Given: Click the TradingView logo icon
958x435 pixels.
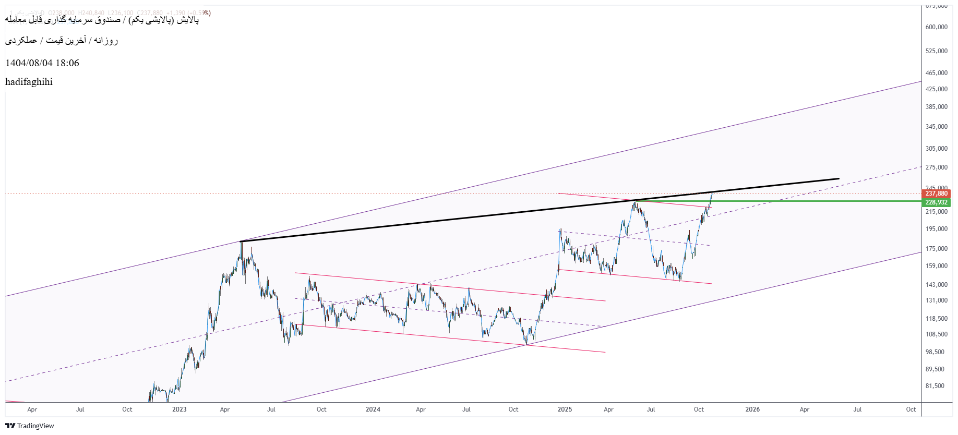Looking at the screenshot, I should [10, 426].
